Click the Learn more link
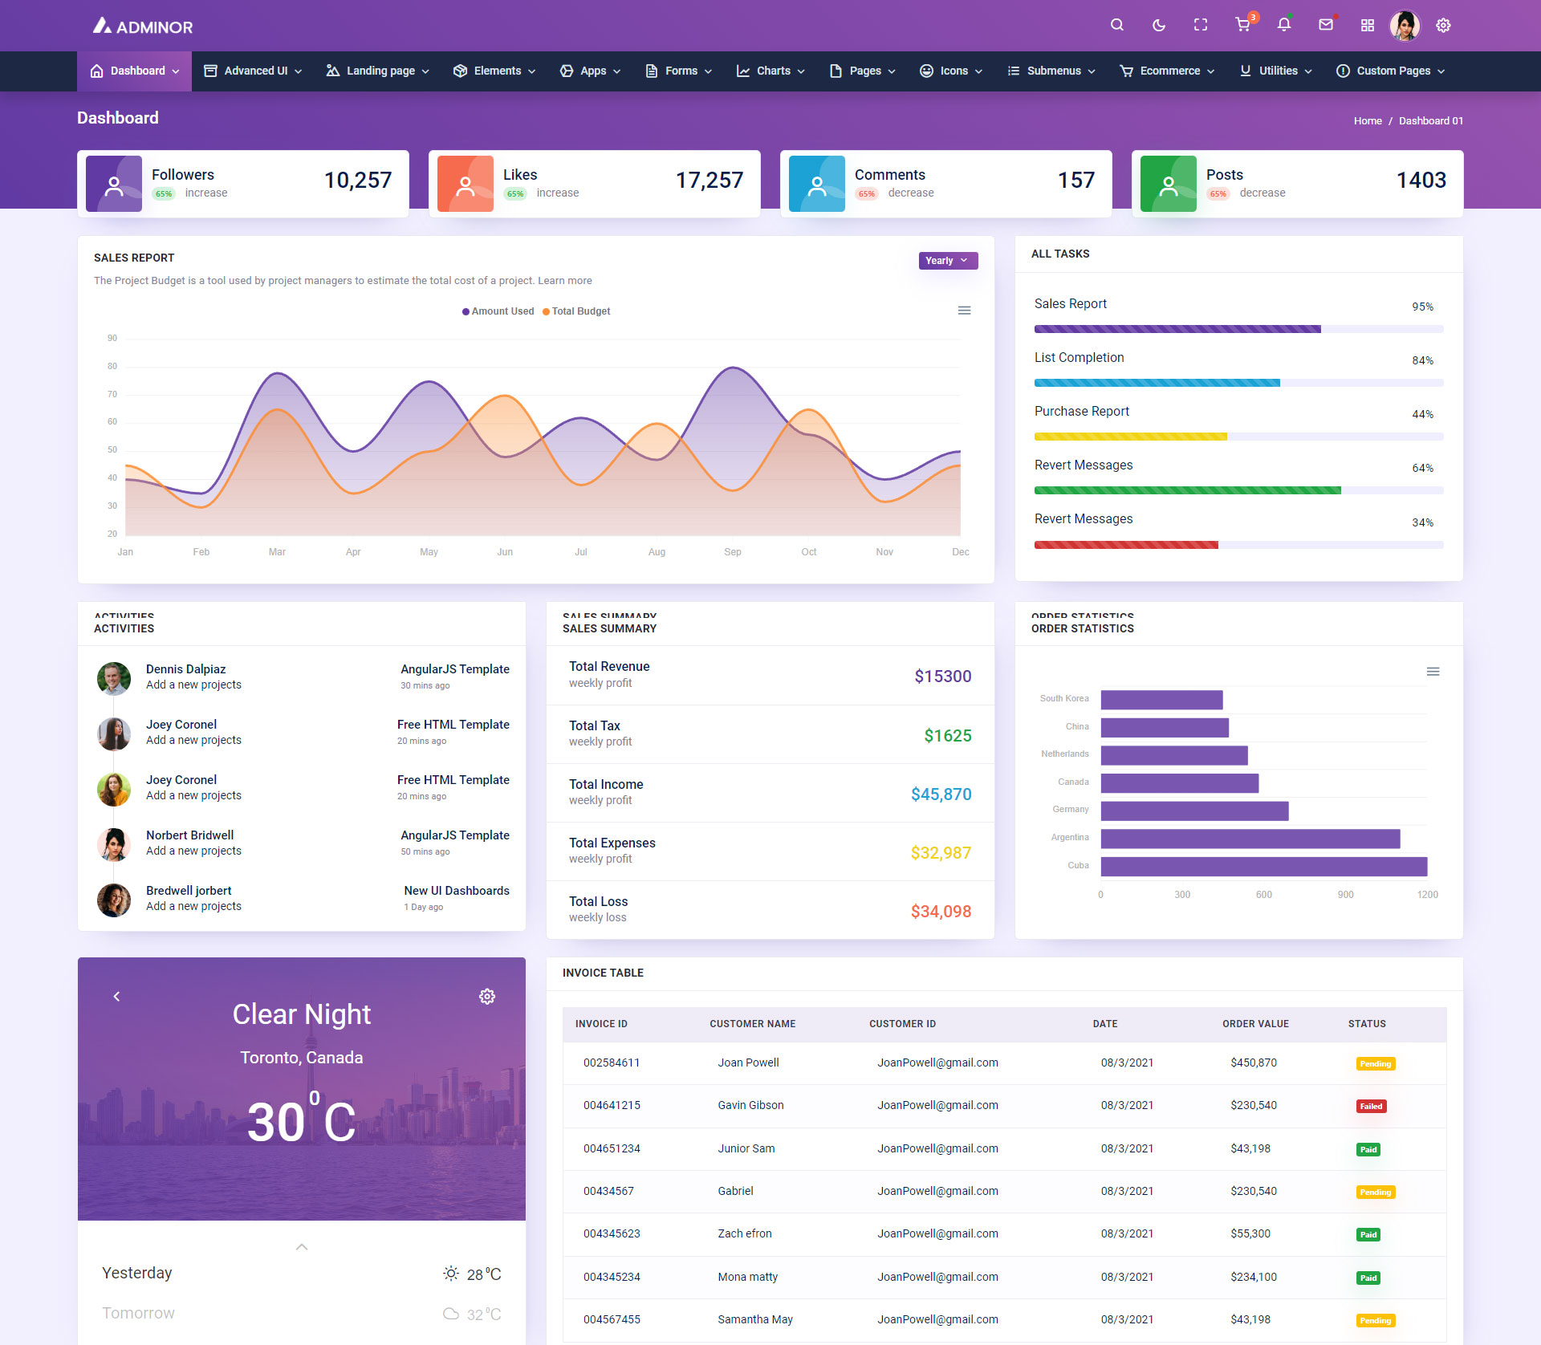The image size is (1541, 1345). point(565,281)
